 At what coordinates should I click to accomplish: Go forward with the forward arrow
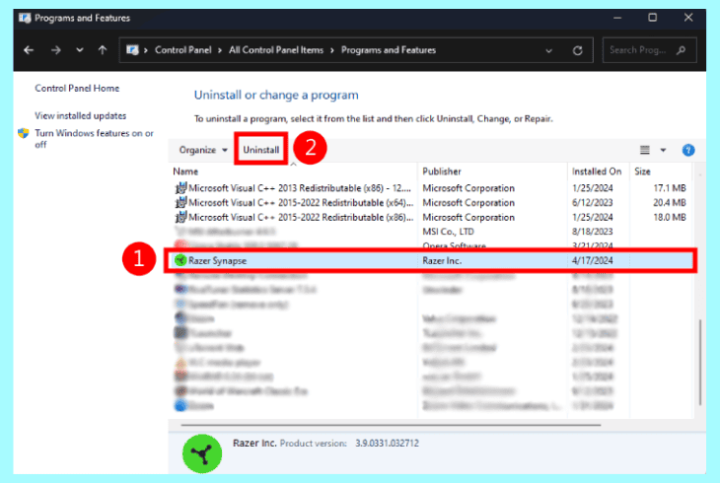click(55, 50)
